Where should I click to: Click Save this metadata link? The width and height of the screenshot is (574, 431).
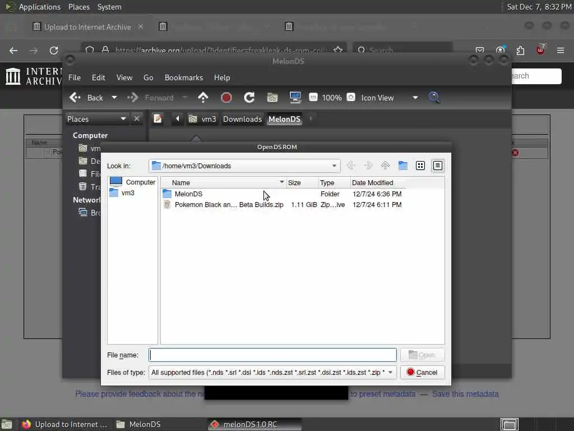point(465,394)
